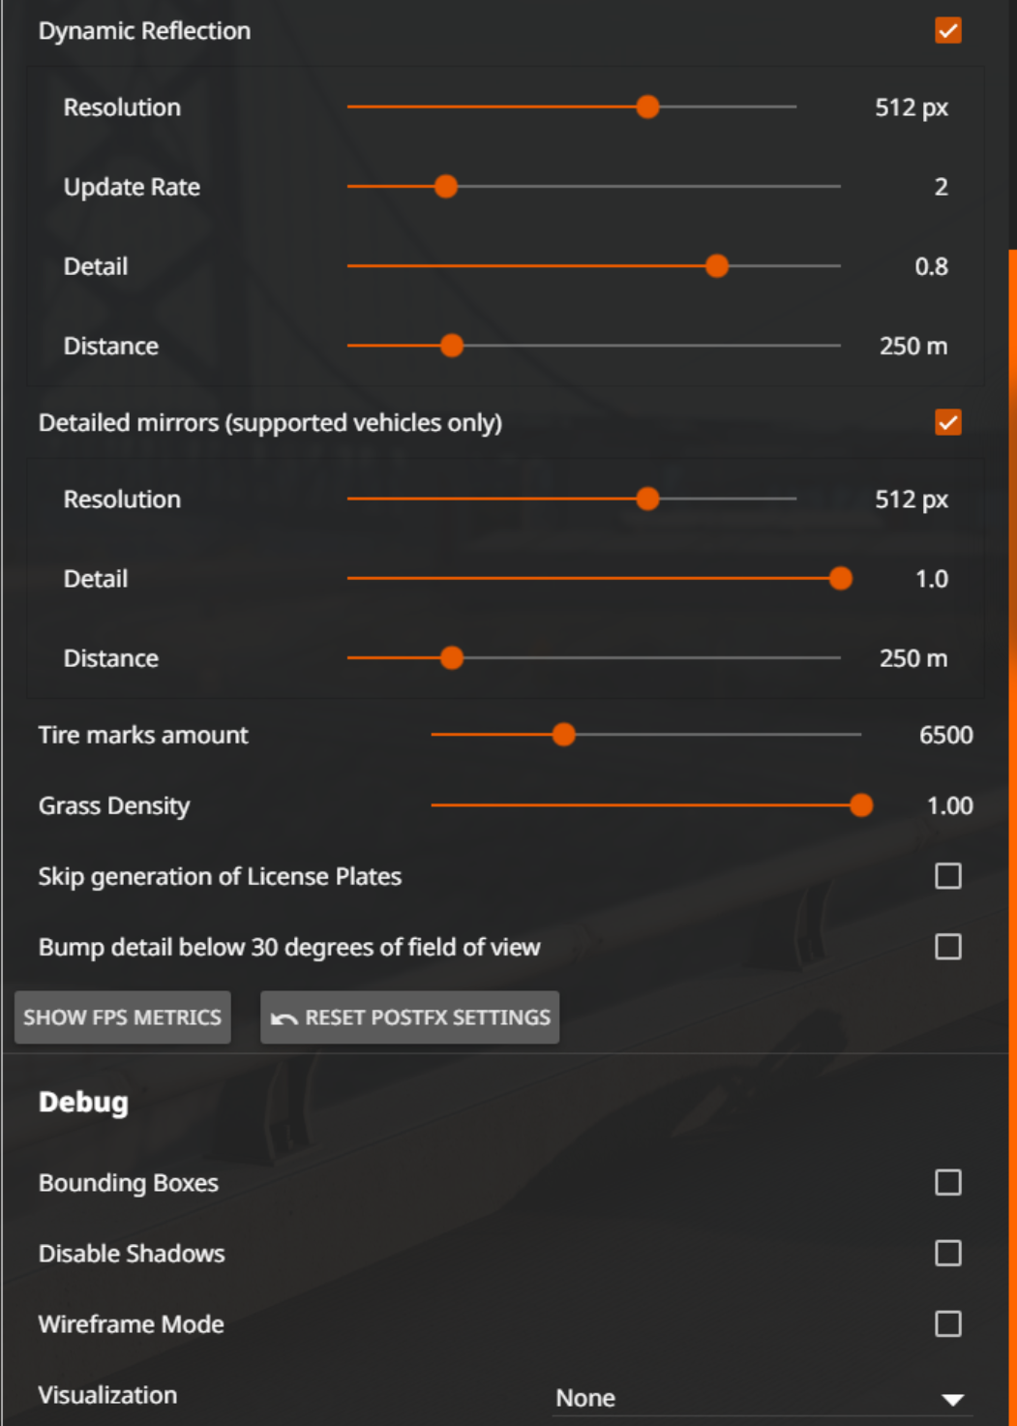Click the Detailed mirrors Detail slider knob

(840, 579)
